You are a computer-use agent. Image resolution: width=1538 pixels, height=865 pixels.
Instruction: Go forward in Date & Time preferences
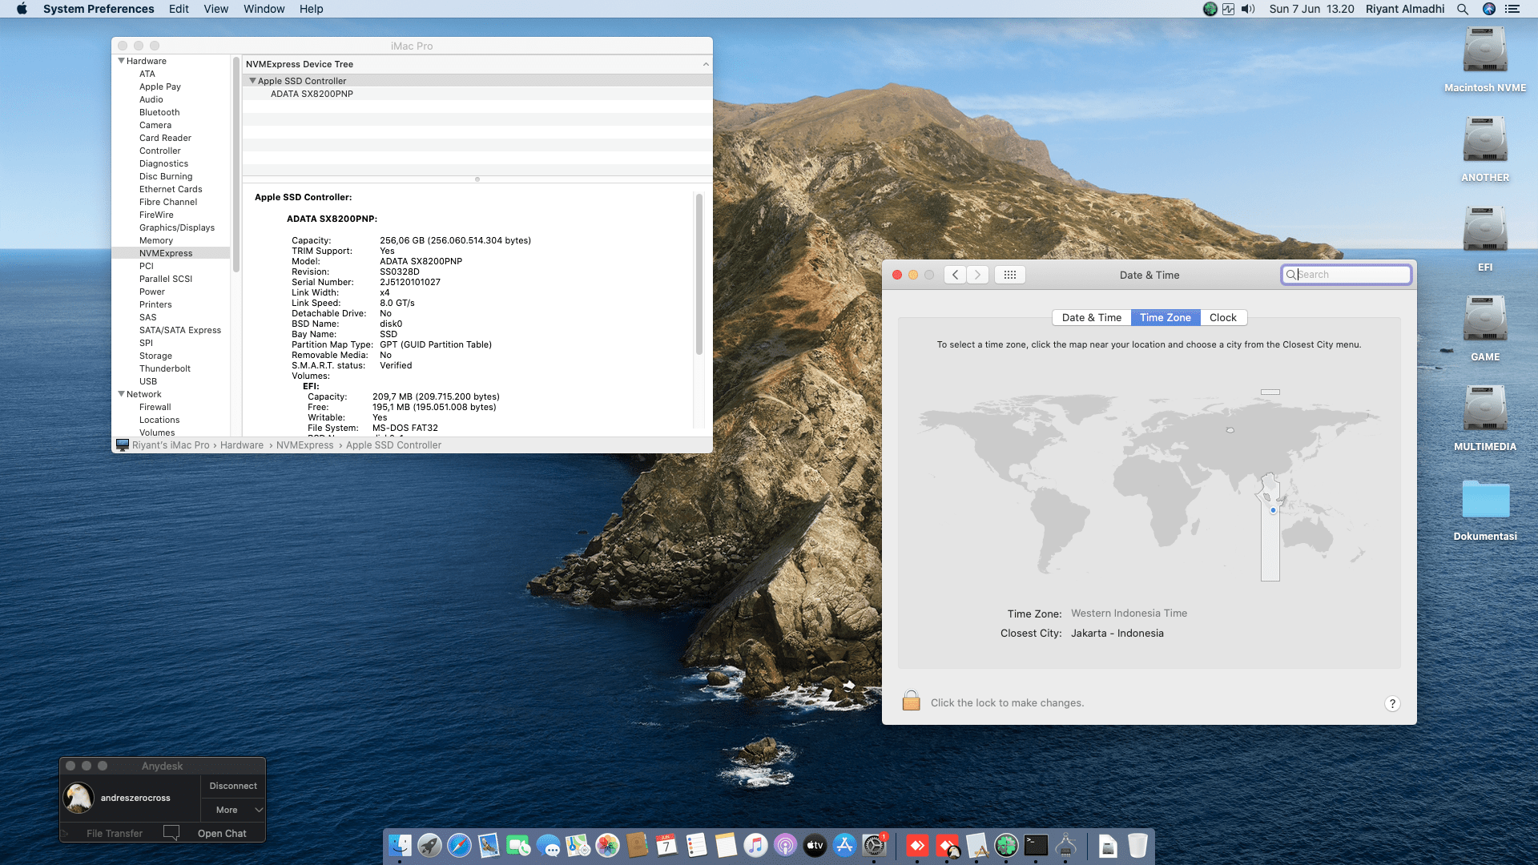pos(977,275)
